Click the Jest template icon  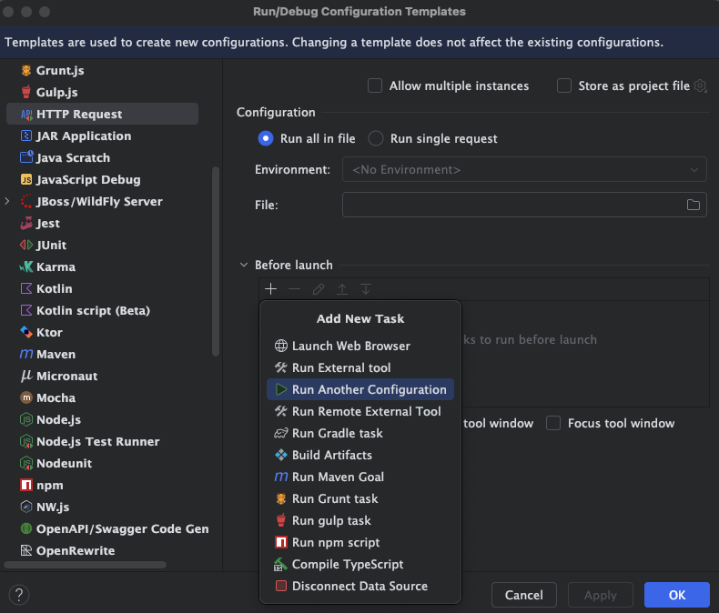(x=26, y=223)
